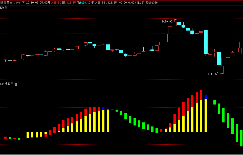Click the 现货黄金 symbol name
Image resolution: width=243 pixels, height=155 pixels.
point(7,3)
